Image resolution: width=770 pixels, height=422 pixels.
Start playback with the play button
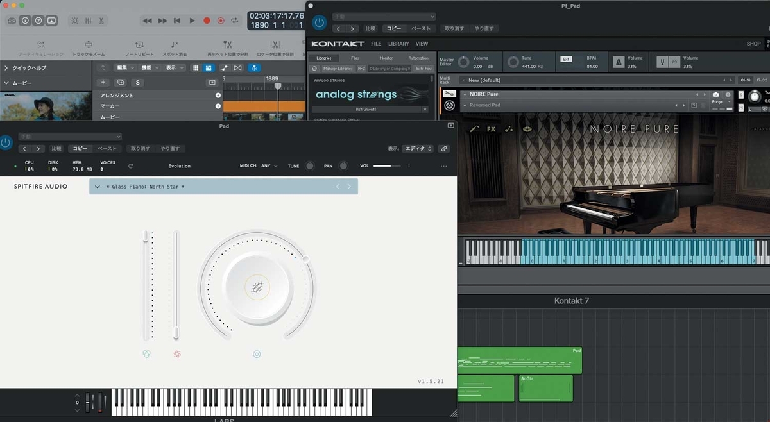pos(192,21)
